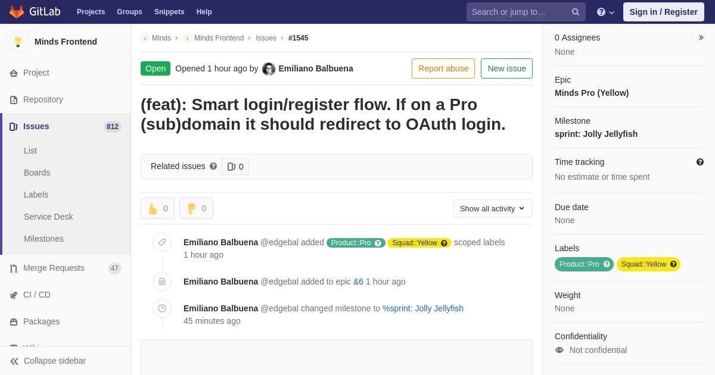Click help icon on Squad::Yellow activity label
The height and width of the screenshot is (375, 715).
pos(444,243)
